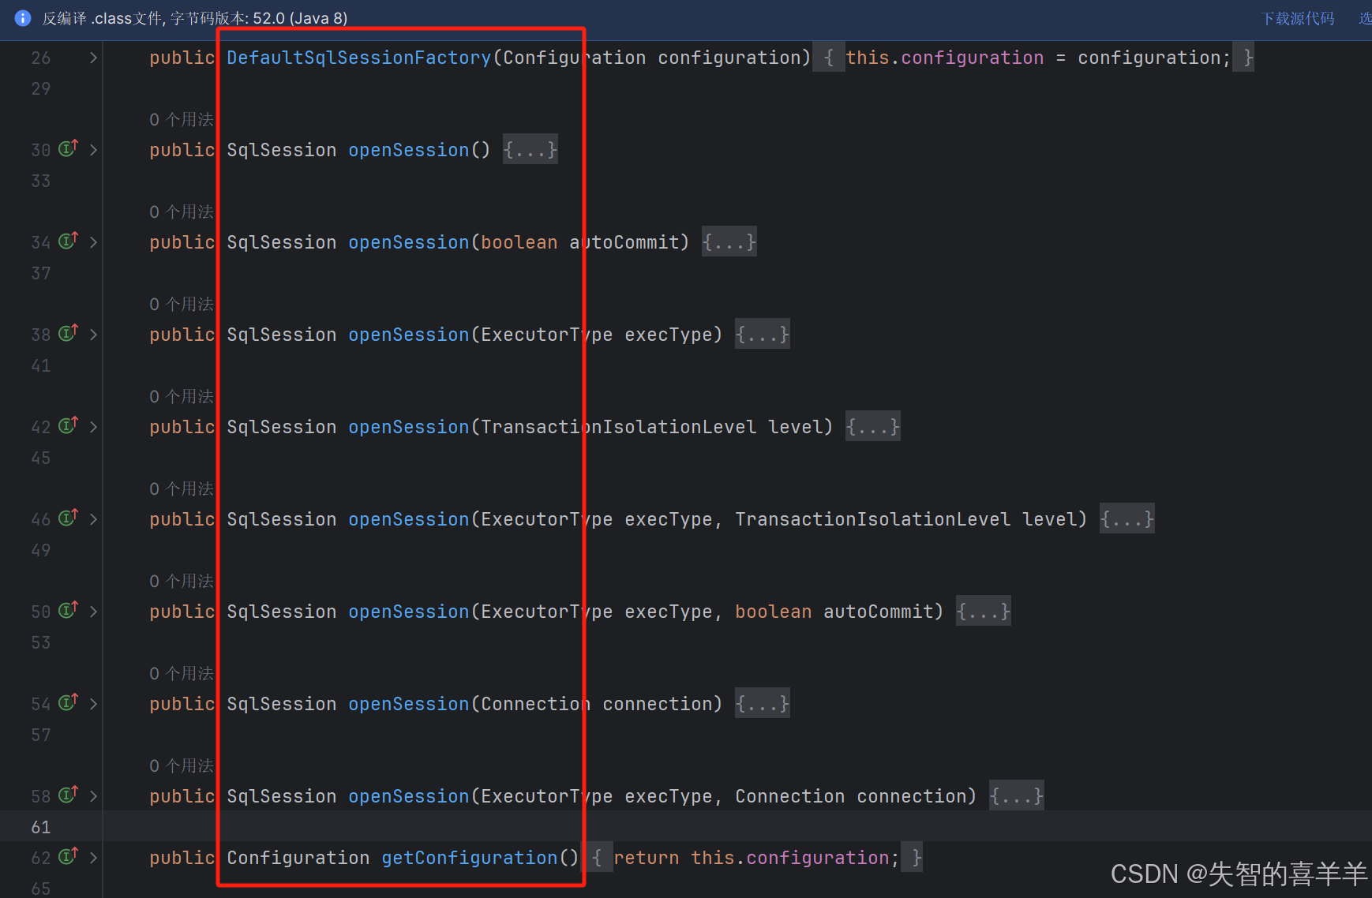Unfold the {...} block after openSession(Connection connection)
This screenshot has width=1372, height=898.
click(762, 703)
